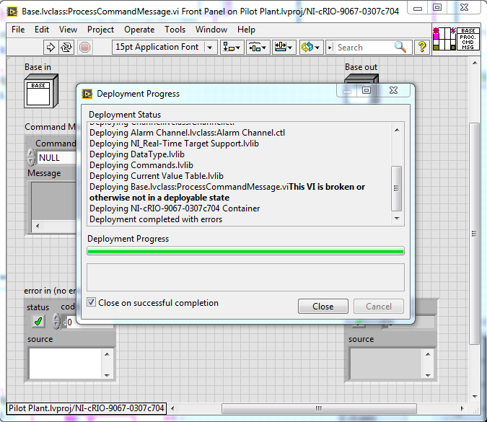Expand the Align Objects dropdown arrow
Screen dimensions: 487x422
pyautogui.click(x=238, y=48)
